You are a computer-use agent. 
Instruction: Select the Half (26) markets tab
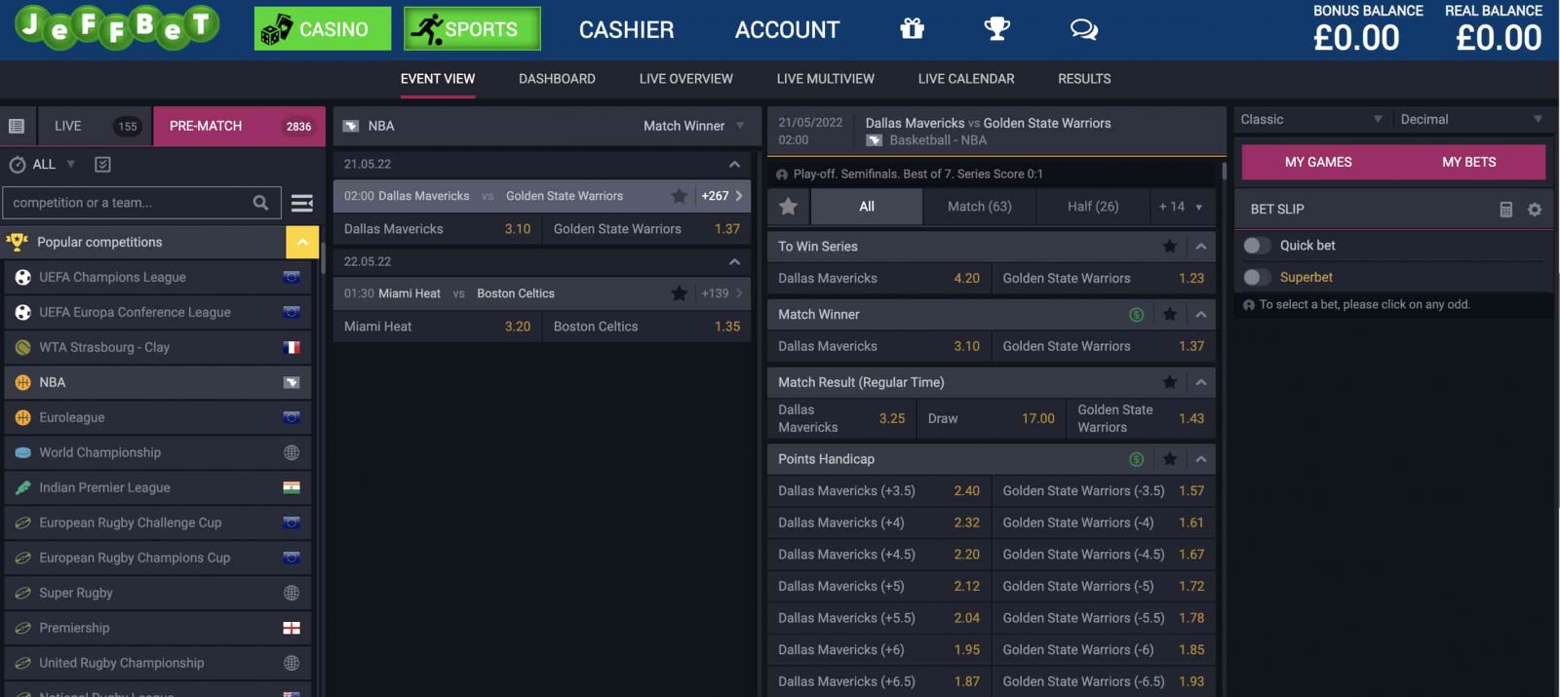(x=1092, y=207)
